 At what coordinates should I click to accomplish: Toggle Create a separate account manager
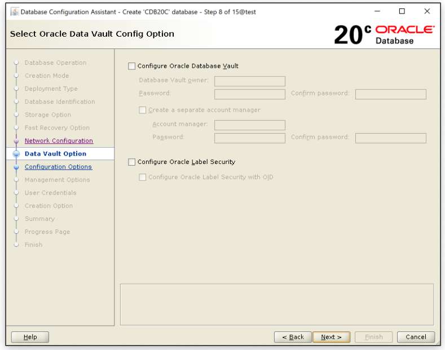(x=143, y=110)
